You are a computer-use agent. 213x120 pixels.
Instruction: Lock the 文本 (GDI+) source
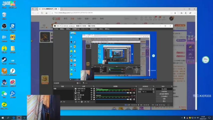point(94,91)
